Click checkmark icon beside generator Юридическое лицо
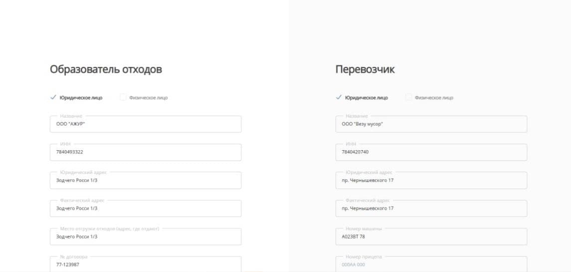Image resolution: width=571 pixels, height=272 pixels. tap(53, 97)
